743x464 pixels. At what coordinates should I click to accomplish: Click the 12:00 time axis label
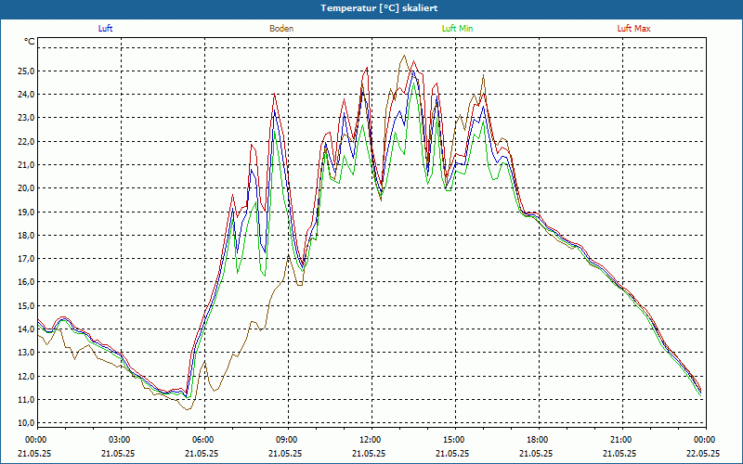(x=371, y=440)
